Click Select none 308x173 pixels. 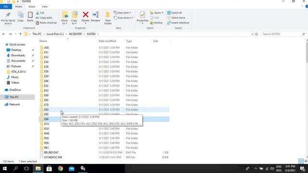176,18
